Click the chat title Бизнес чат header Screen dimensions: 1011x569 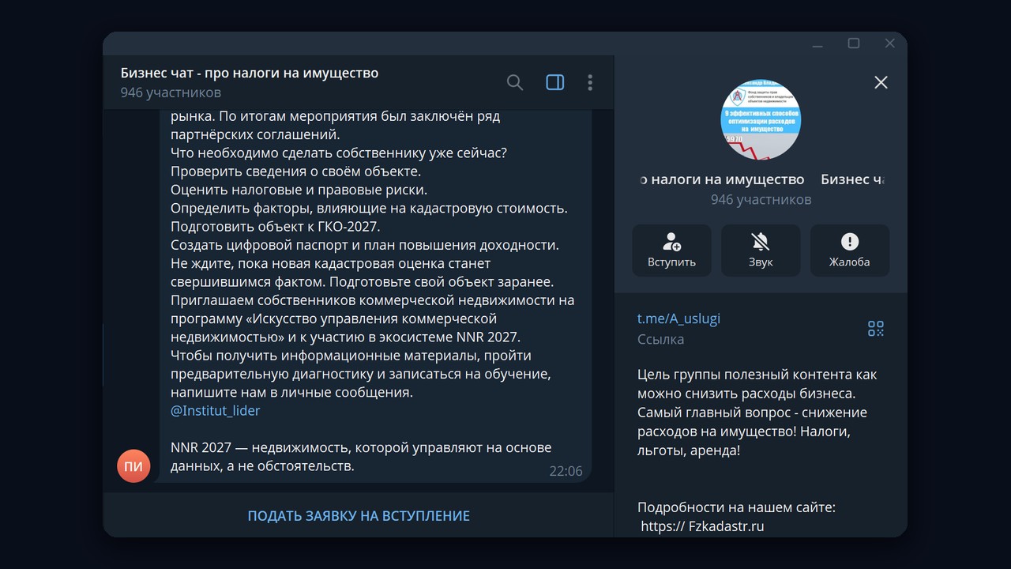[x=250, y=73]
